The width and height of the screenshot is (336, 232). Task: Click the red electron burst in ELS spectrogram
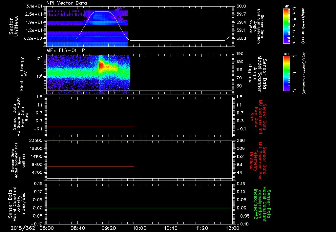pyautogui.click(x=102, y=65)
